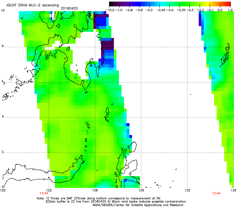The width and height of the screenshot is (236, 207).
Task: Click the colorbar label '-0.6'
Action: pos(139,10)
